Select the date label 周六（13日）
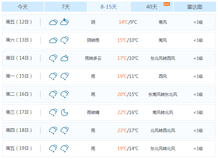Viewport: 218px width, 159px height. pyautogui.click(x=19, y=40)
